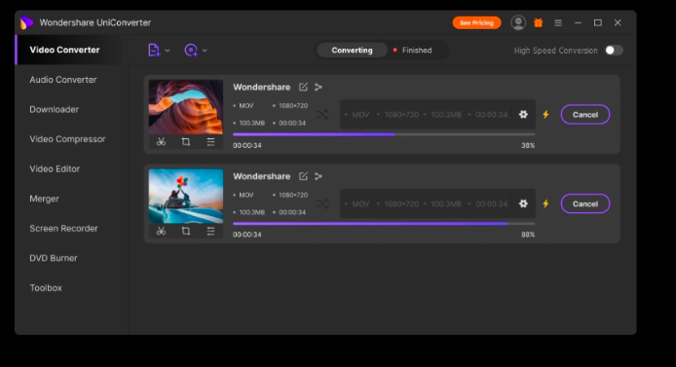676x367 pixels.
Task: Maximize the UniConverter window
Action: pyautogui.click(x=597, y=22)
